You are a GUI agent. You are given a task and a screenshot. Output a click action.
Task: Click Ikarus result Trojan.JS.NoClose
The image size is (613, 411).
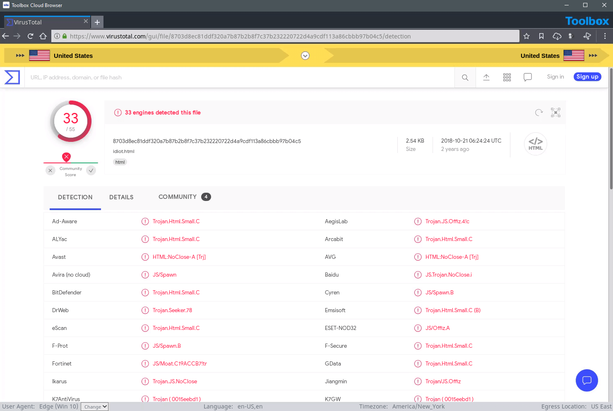tap(175, 382)
